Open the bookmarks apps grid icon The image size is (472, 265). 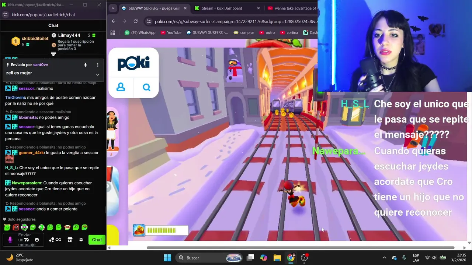coord(113,32)
